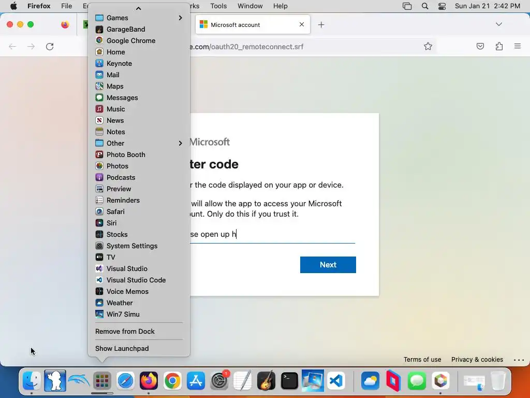Open the Apple menu
530x398 pixels.
[13, 6]
